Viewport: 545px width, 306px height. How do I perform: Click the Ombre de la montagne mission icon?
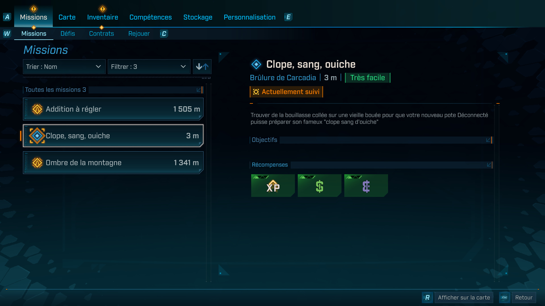coord(37,163)
